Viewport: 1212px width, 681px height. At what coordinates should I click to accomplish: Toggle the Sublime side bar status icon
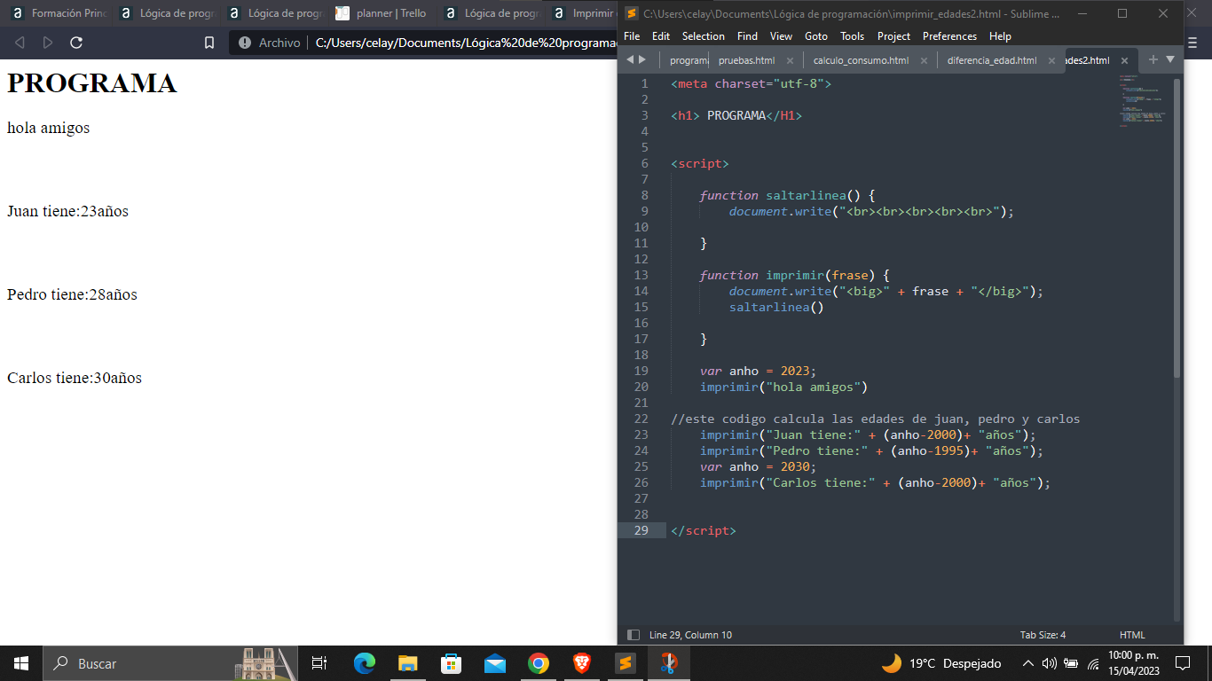pos(634,635)
